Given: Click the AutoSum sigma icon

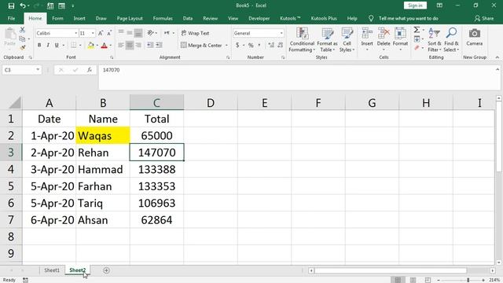Looking at the screenshot, I should point(417,30).
